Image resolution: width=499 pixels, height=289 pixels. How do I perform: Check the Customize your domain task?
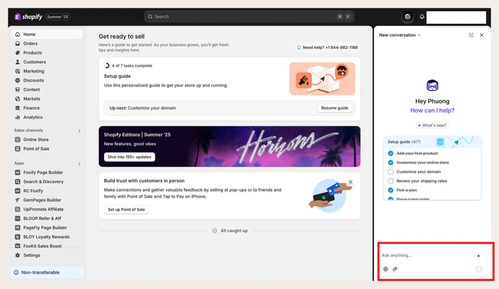390,172
